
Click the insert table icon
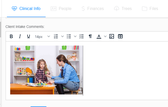120,36
